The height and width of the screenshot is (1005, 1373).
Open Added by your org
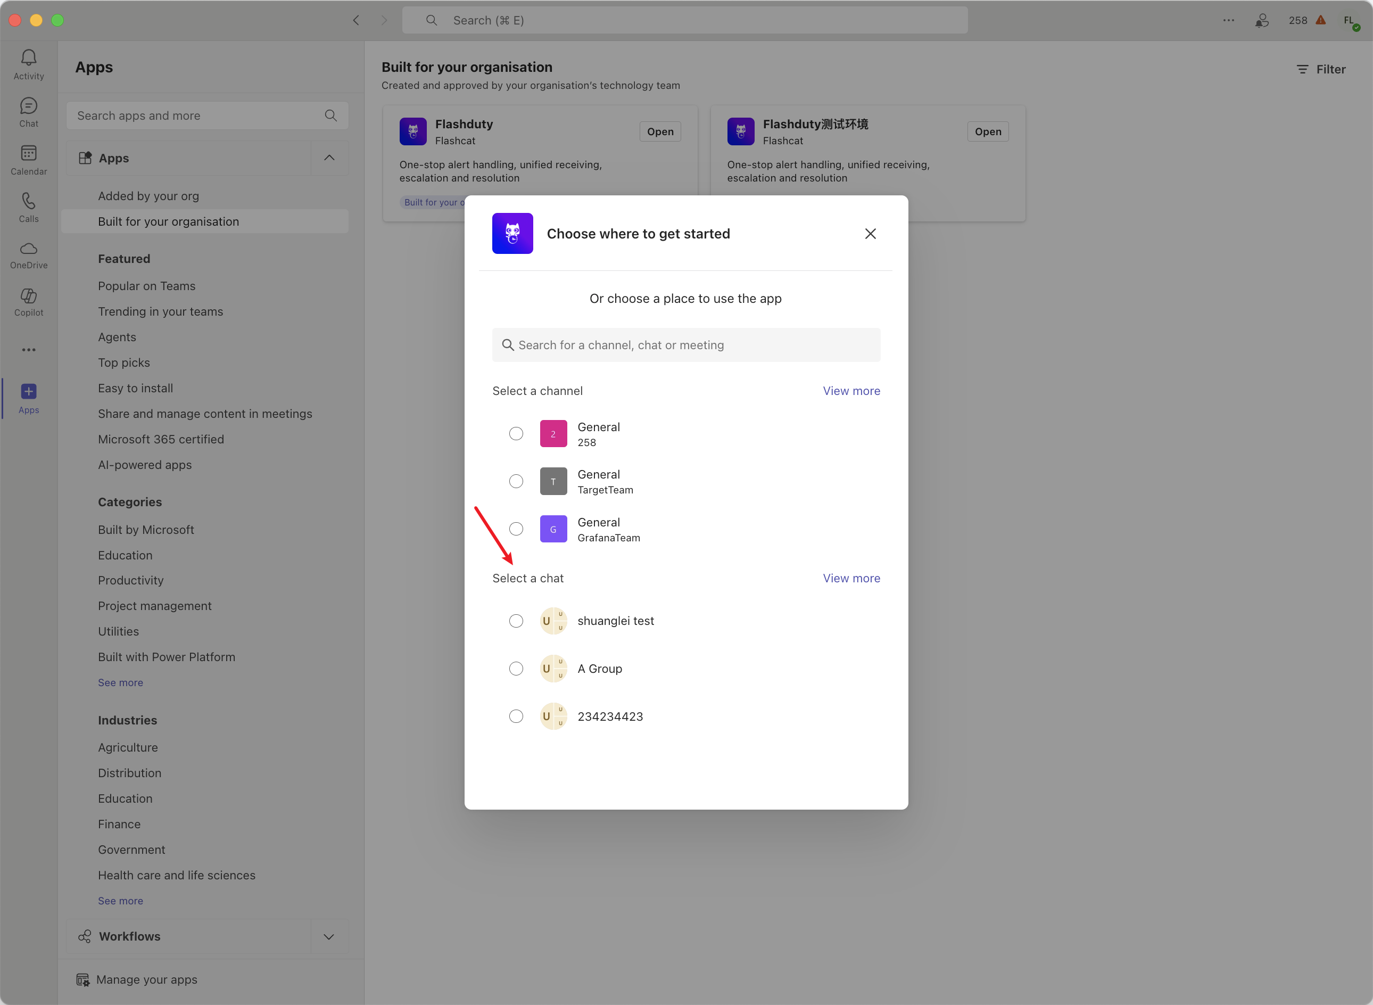pyautogui.click(x=148, y=196)
